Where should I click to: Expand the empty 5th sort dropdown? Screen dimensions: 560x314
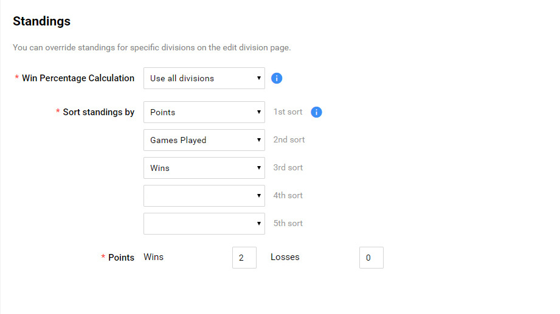pos(204,224)
